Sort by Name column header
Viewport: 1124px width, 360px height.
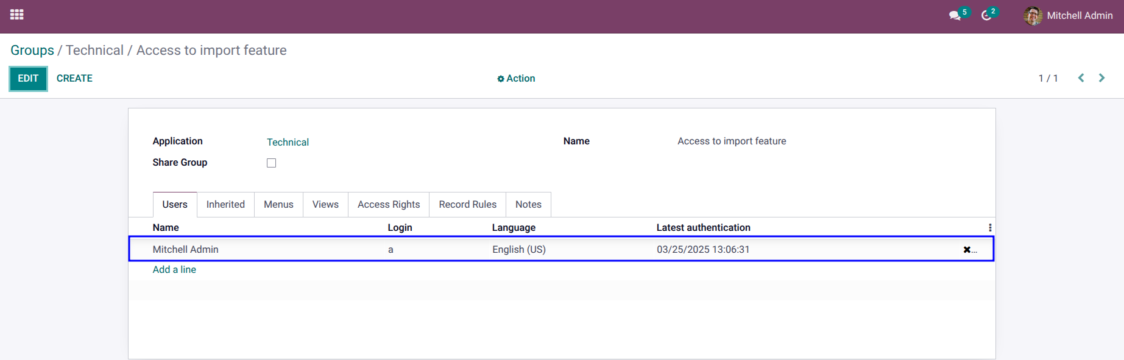pyautogui.click(x=166, y=228)
